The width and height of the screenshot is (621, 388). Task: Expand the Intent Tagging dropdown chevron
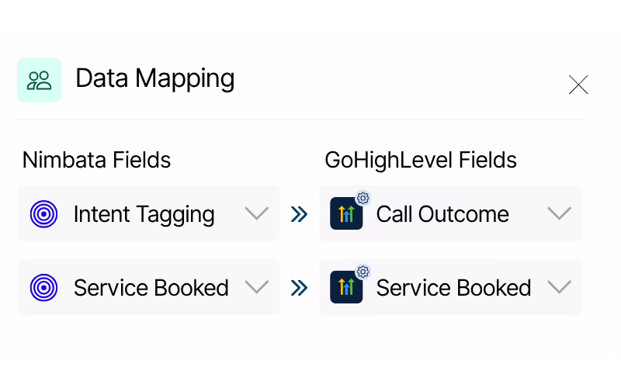point(257,214)
